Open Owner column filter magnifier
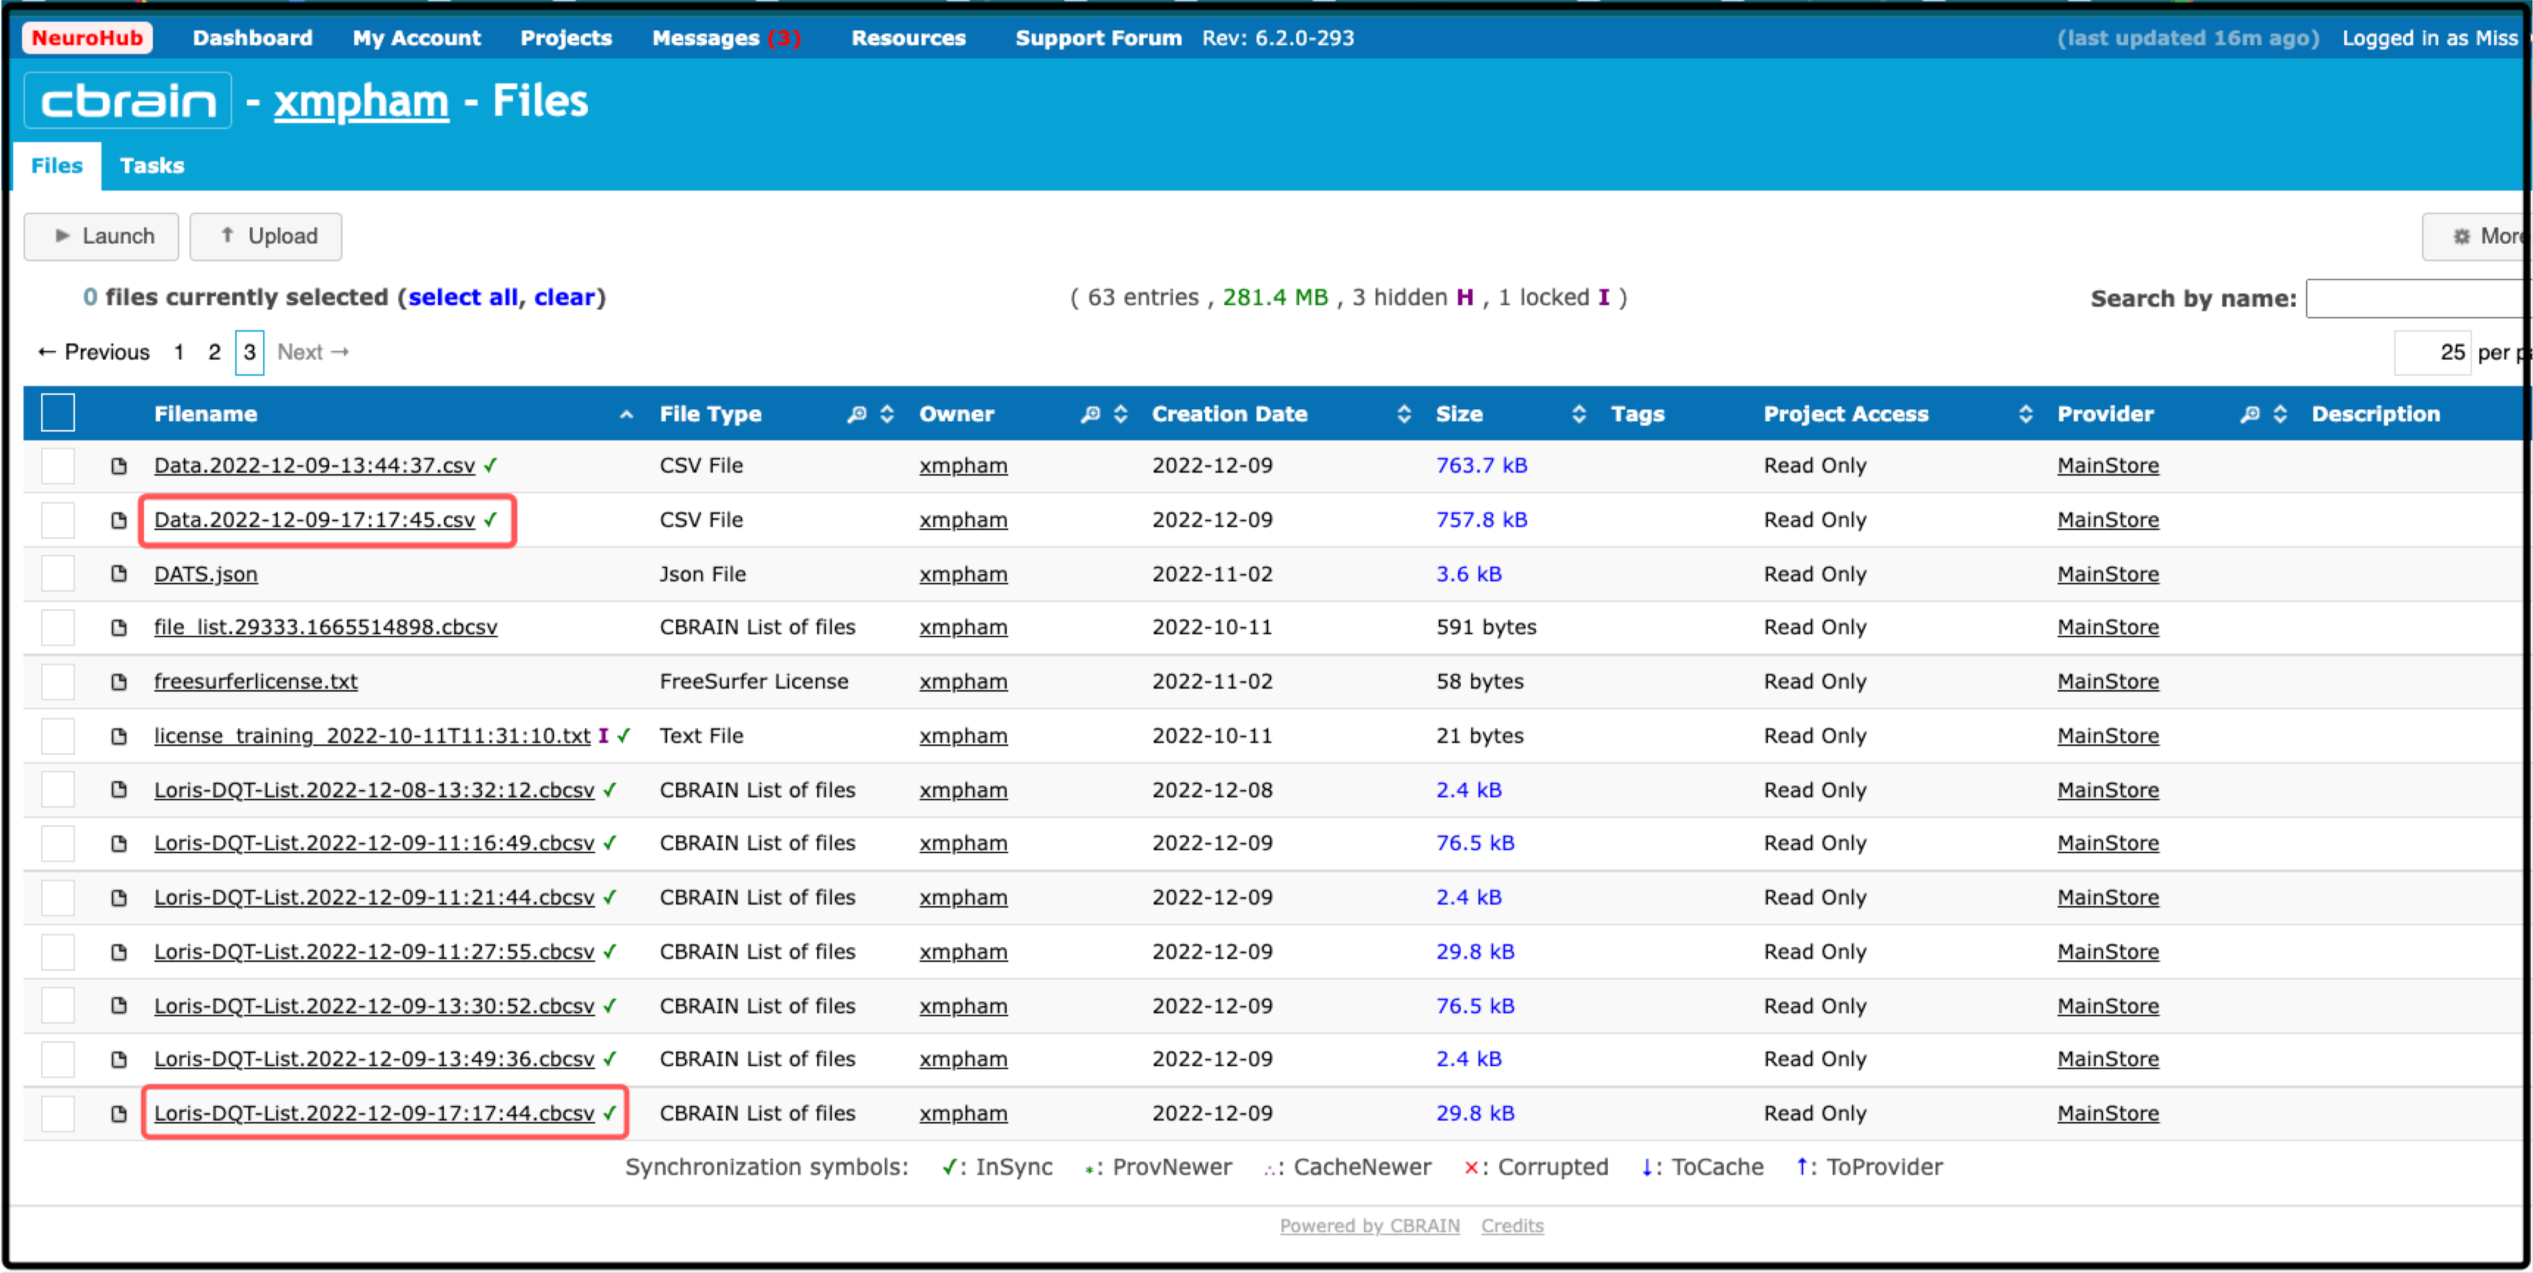 1091,414
